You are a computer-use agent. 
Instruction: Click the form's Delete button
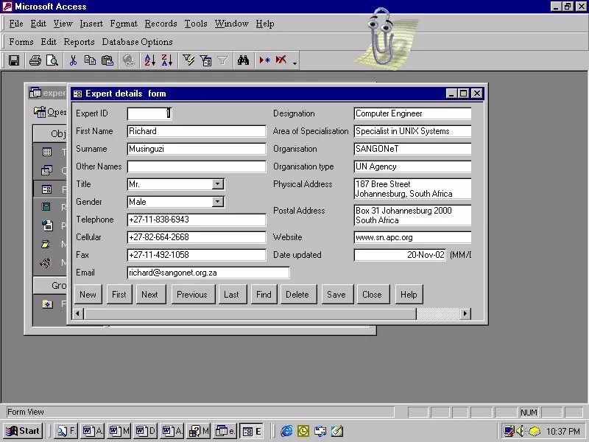[297, 294]
